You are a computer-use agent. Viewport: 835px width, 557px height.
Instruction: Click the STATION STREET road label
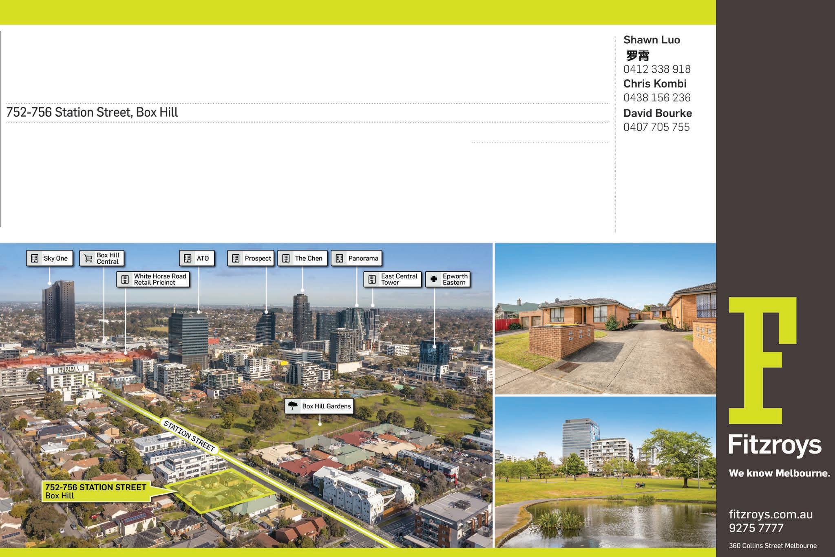pos(189,436)
